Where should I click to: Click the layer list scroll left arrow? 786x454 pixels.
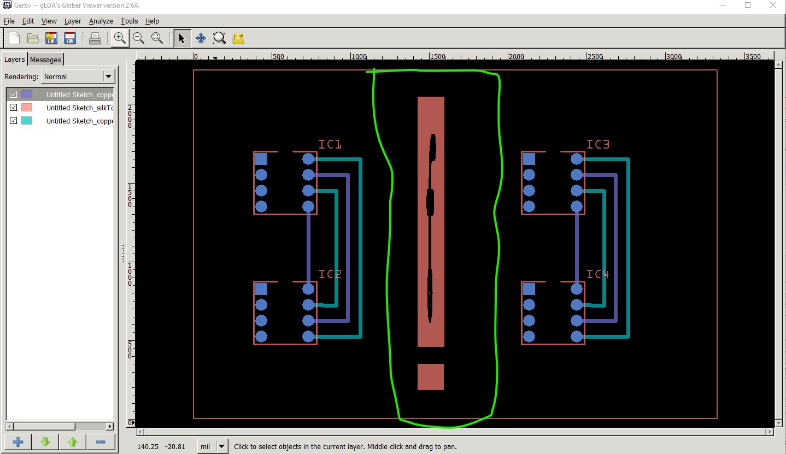coord(9,426)
